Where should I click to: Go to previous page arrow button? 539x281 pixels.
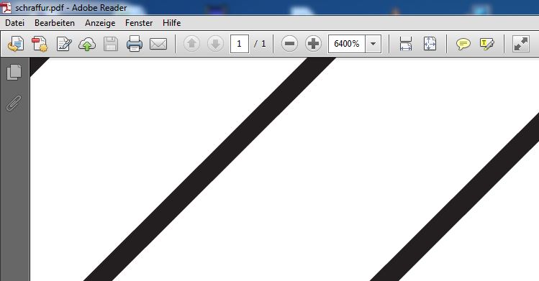point(192,44)
